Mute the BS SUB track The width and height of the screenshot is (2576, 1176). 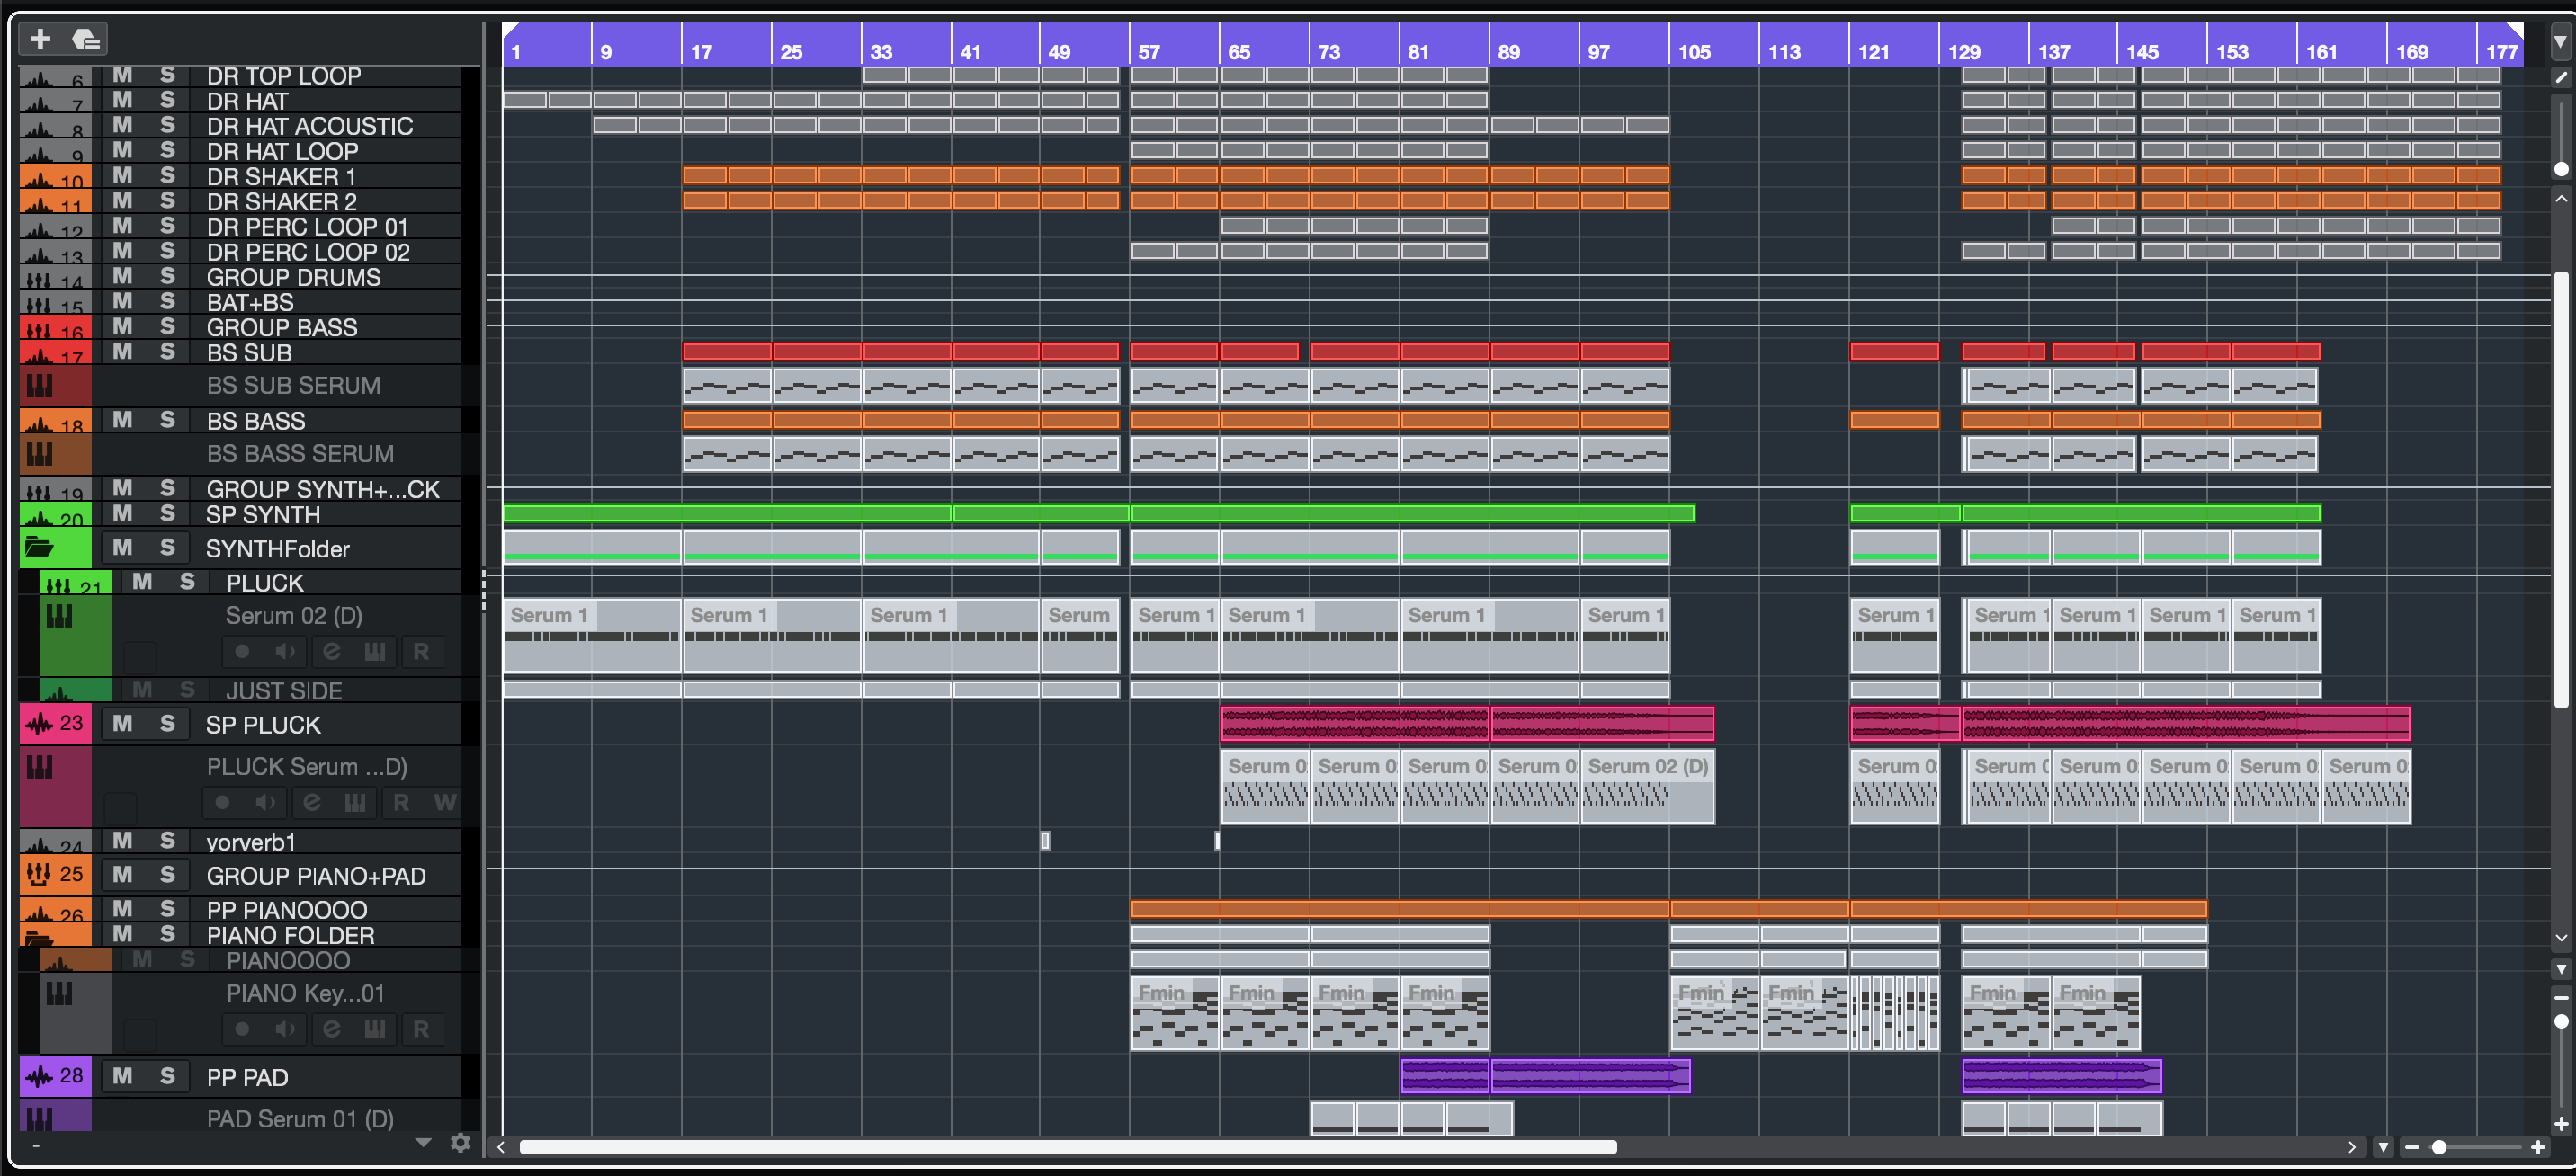pyautogui.click(x=122, y=352)
